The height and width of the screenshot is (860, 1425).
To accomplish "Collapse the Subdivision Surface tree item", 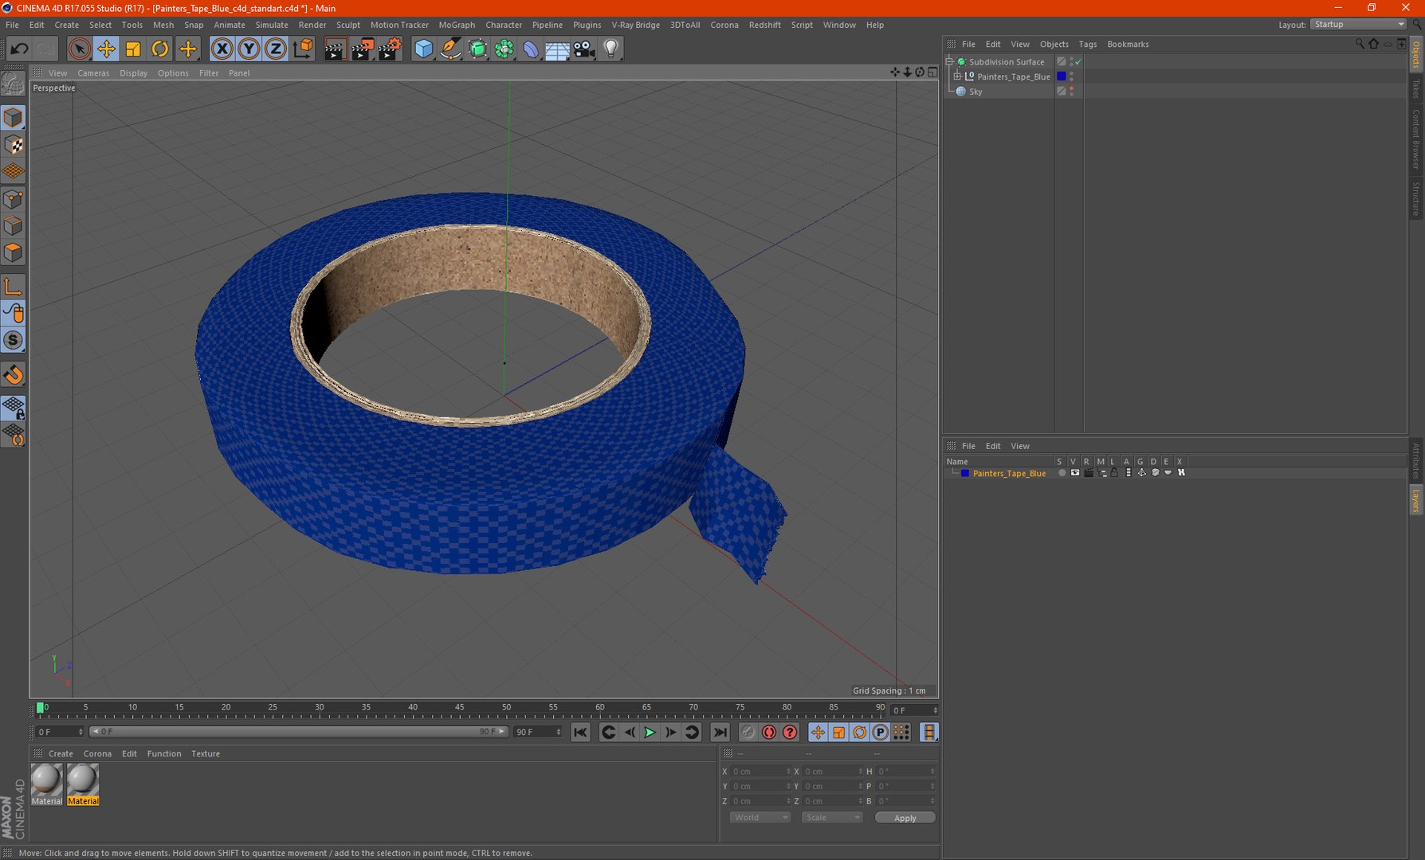I will coord(949,61).
